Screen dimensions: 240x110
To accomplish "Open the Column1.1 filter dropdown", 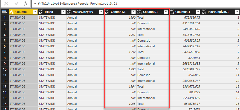I will (134, 12).
